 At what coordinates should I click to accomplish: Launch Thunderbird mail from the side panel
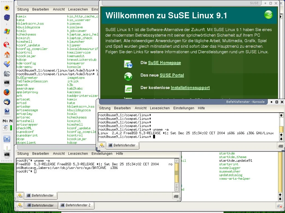7,102
